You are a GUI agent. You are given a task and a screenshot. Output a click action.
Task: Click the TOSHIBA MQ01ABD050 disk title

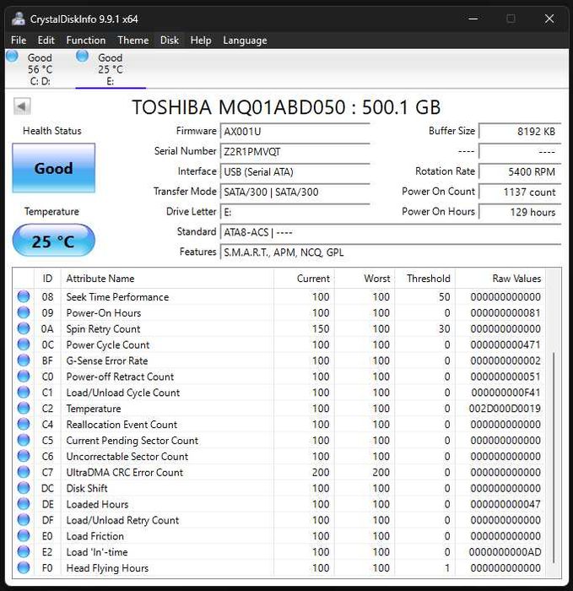tap(286, 107)
